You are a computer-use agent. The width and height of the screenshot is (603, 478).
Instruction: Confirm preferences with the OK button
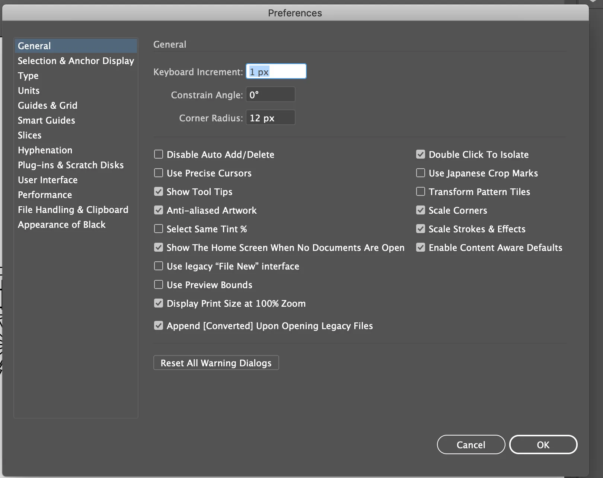[543, 444]
